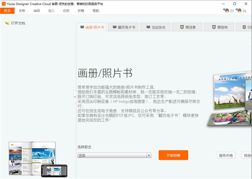The width and height of the screenshot is (252, 179).
Task: Minimize the Youtu Designer window
Action: (x=223, y=4)
